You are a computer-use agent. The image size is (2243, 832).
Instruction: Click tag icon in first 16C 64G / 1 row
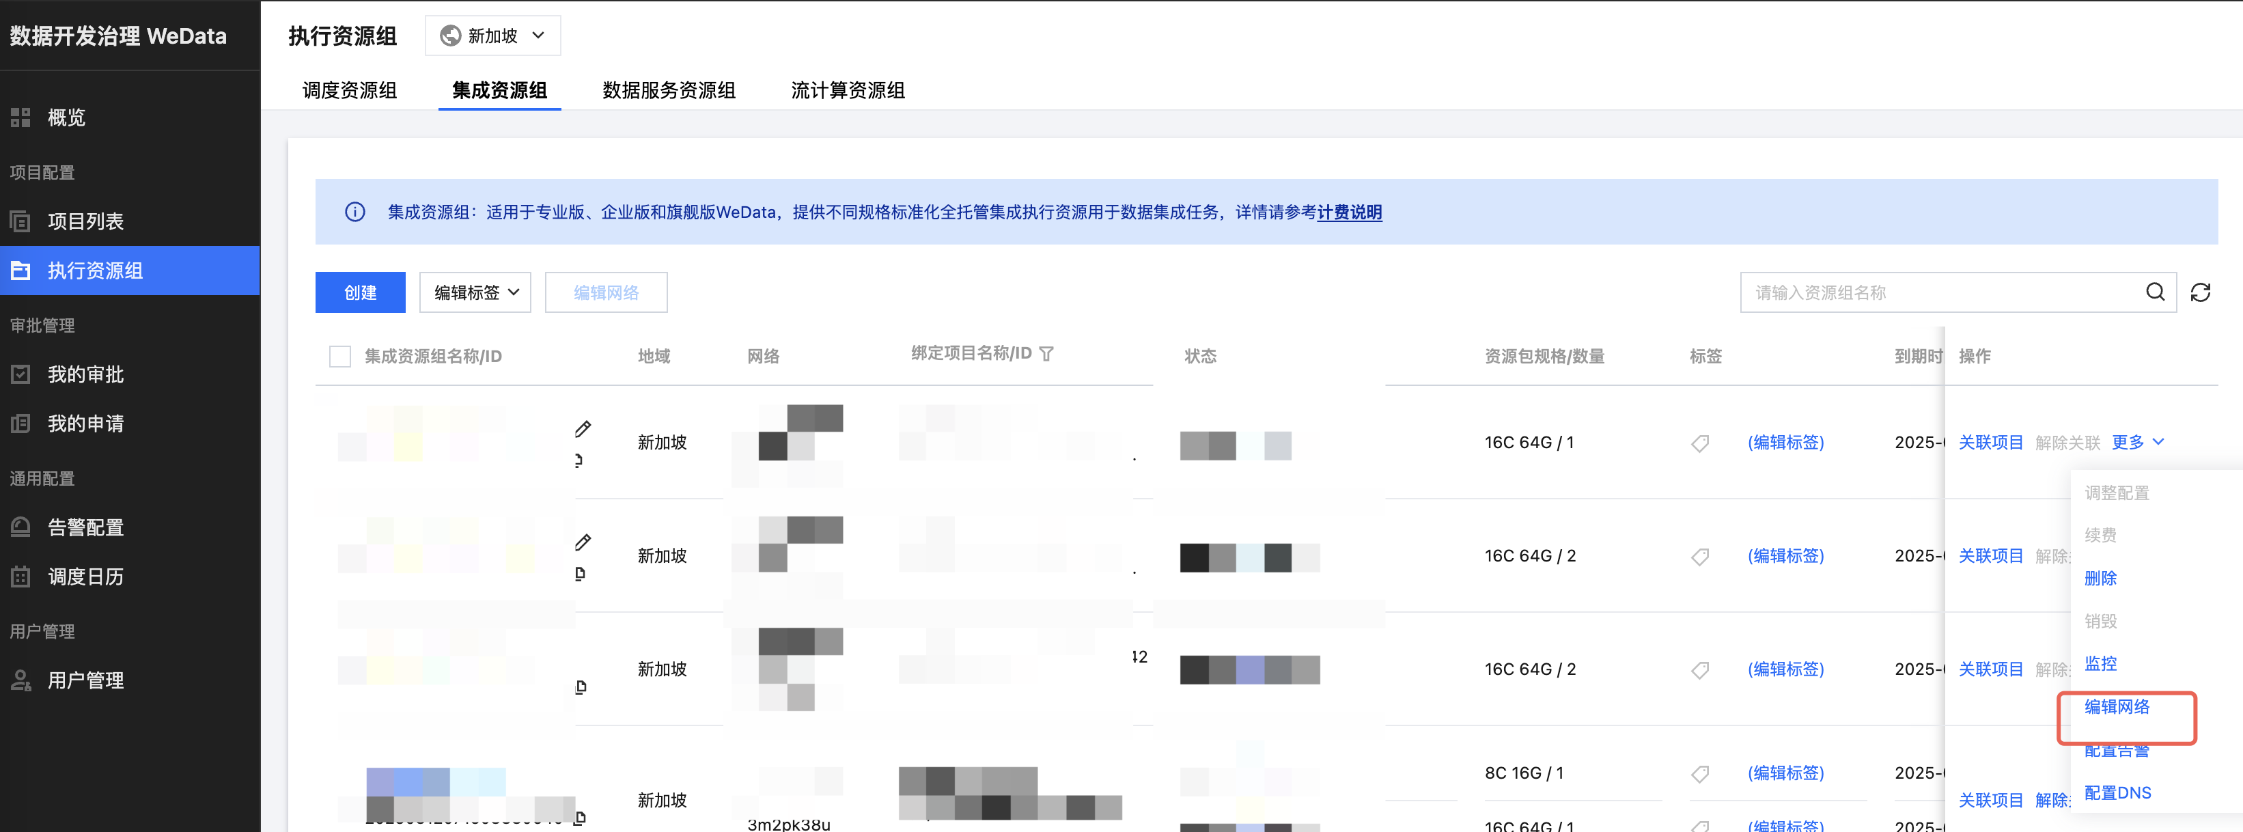click(1699, 443)
